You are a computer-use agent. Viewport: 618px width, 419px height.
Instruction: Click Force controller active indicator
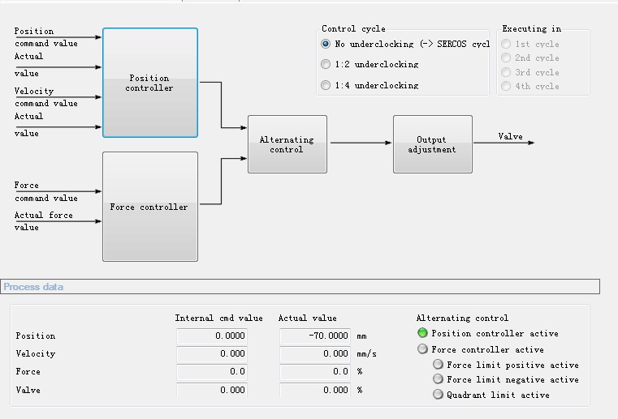(422, 349)
